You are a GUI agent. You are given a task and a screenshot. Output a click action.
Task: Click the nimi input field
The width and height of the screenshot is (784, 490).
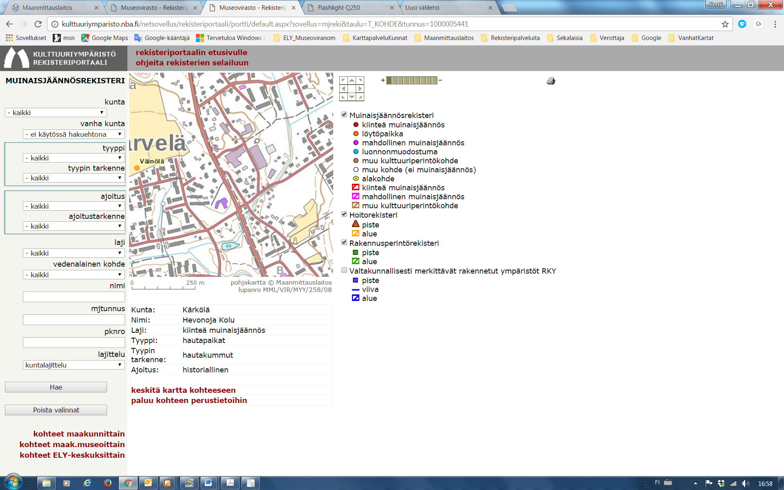pyautogui.click(x=74, y=297)
